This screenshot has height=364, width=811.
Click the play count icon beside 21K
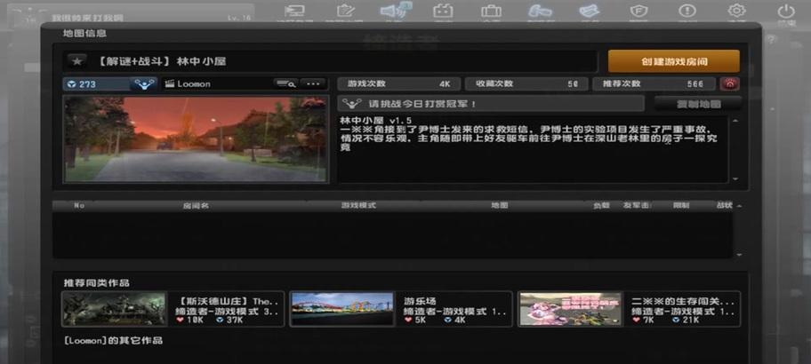pos(677,320)
